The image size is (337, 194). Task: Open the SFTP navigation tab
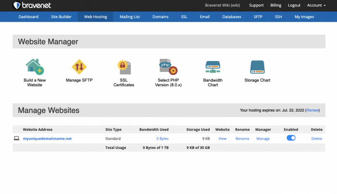(258, 17)
